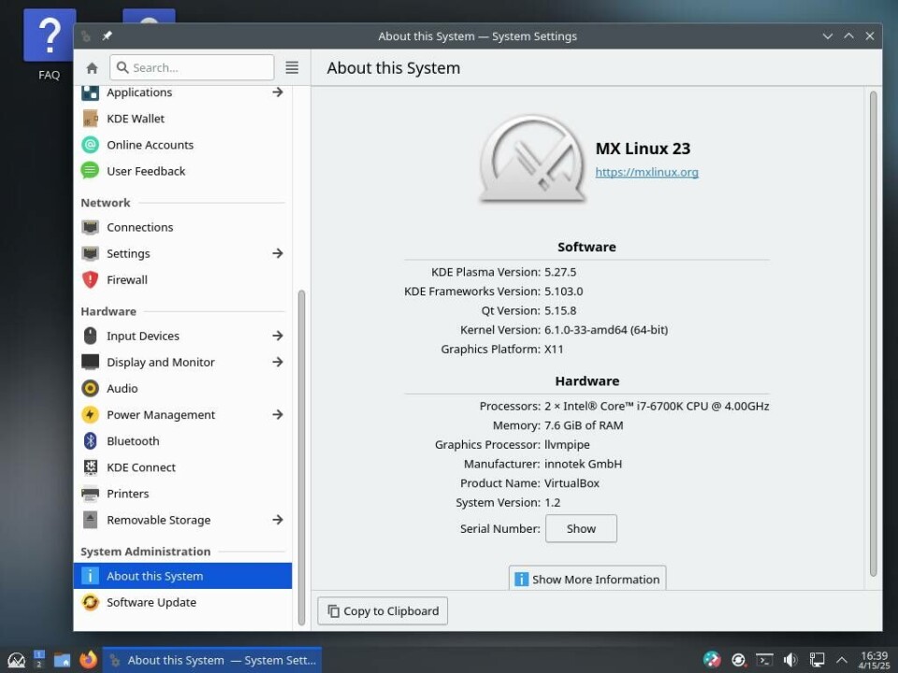Click the sidebar scrollbar
The image size is (898, 673).
coord(301,458)
